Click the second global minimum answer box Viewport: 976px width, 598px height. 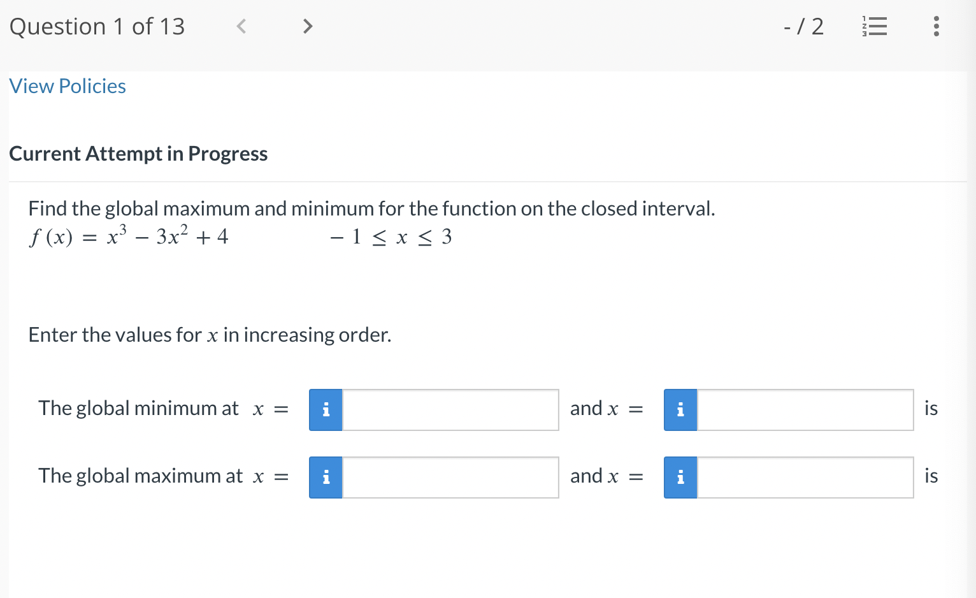pyautogui.click(x=805, y=410)
